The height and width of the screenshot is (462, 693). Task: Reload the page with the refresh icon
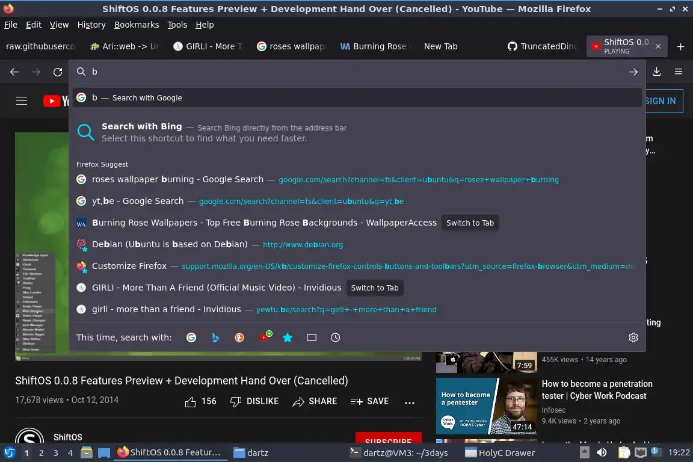[58, 72]
